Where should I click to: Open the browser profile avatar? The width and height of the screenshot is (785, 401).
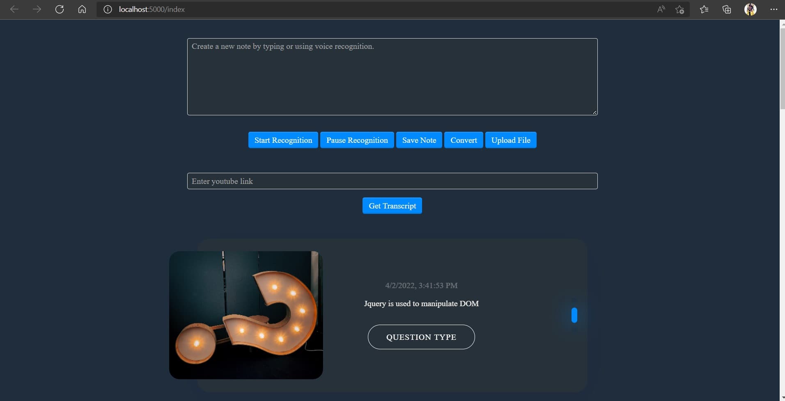(x=751, y=9)
